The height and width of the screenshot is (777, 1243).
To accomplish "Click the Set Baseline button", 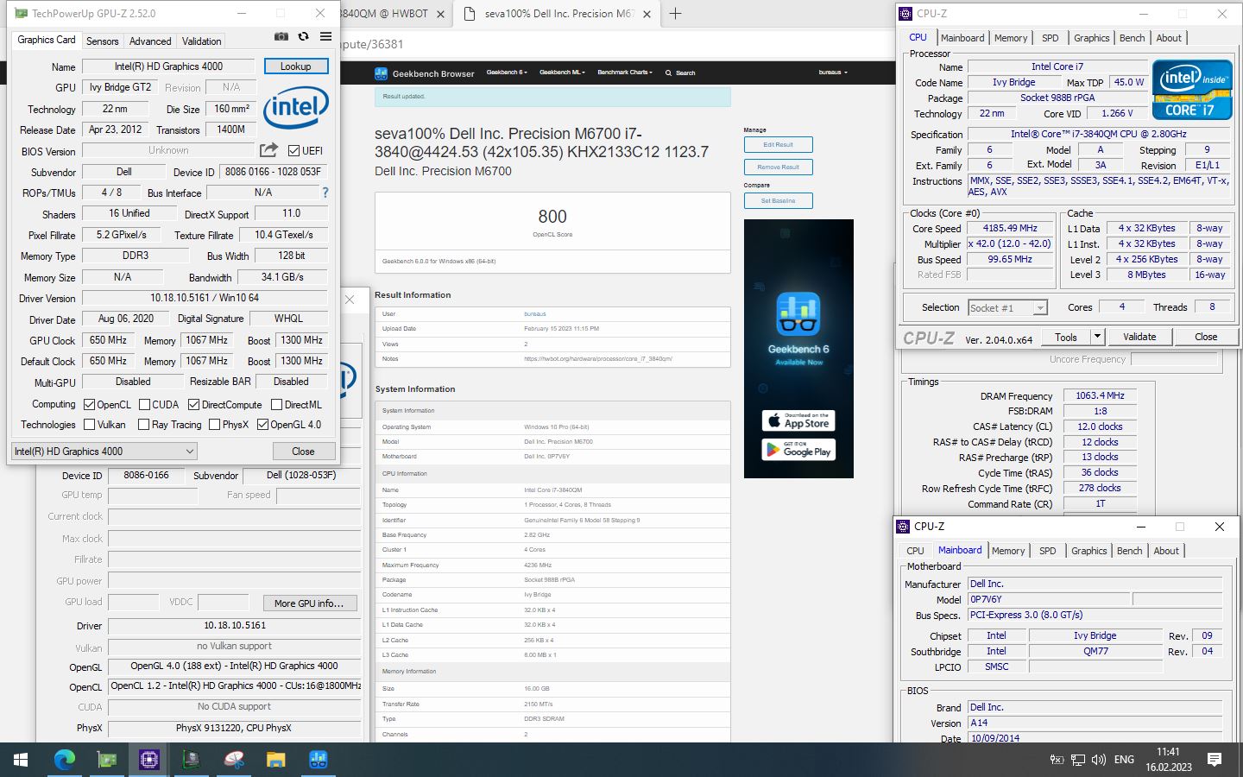I will point(778,200).
